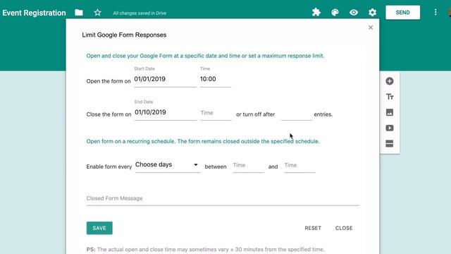Click 'All changes saved in Drive' status
The width and height of the screenshot is (451, 254).
140,13
